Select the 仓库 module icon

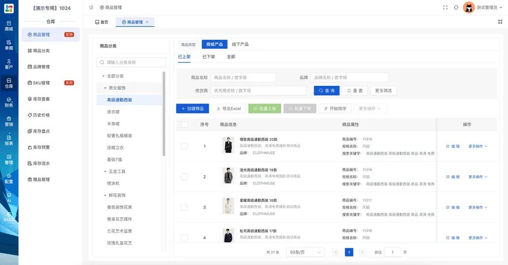9,83
